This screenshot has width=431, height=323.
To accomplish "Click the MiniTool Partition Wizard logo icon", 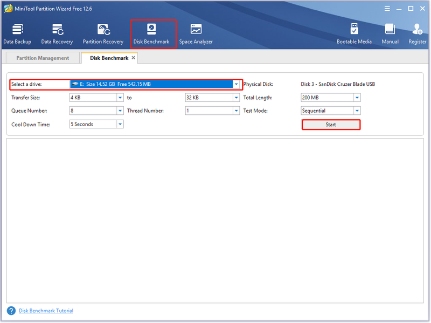I will pyautogui.click(x=8, y=9).
